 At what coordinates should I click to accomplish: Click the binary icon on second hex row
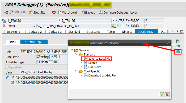point(12,82)
